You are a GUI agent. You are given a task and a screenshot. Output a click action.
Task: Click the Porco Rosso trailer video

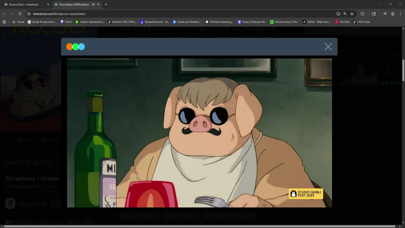[x=199, y=133]
